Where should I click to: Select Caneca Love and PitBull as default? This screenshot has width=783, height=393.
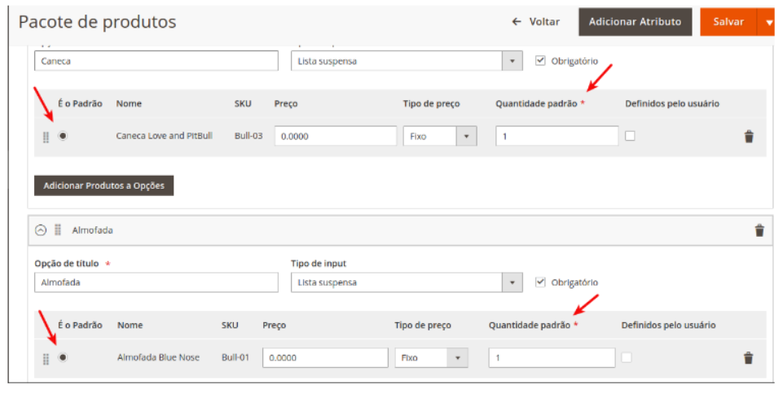point(63,136)
